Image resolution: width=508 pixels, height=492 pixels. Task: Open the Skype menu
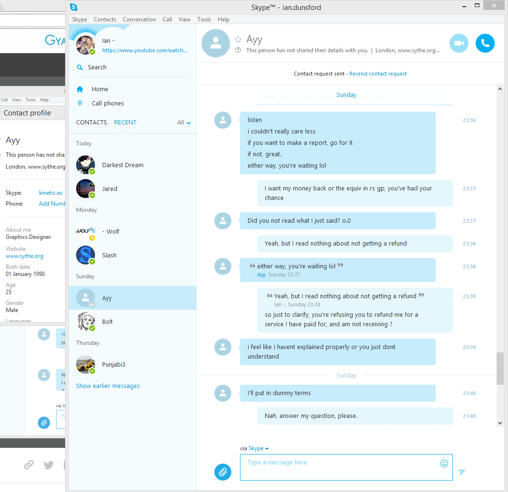click(79, 19)
